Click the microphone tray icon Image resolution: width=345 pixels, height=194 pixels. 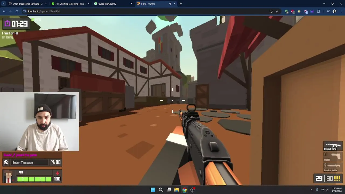(317, 190)
